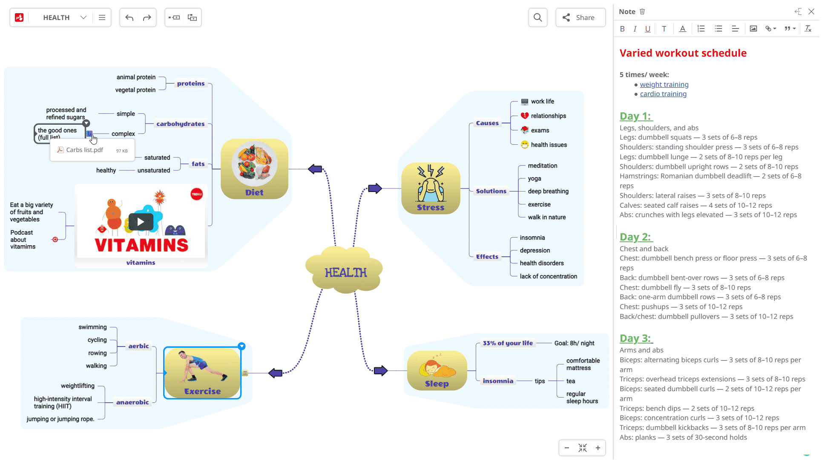The height and width of the screenshot is (464, 822).
Task: Click the underline formatting icon
Action: 647,29
